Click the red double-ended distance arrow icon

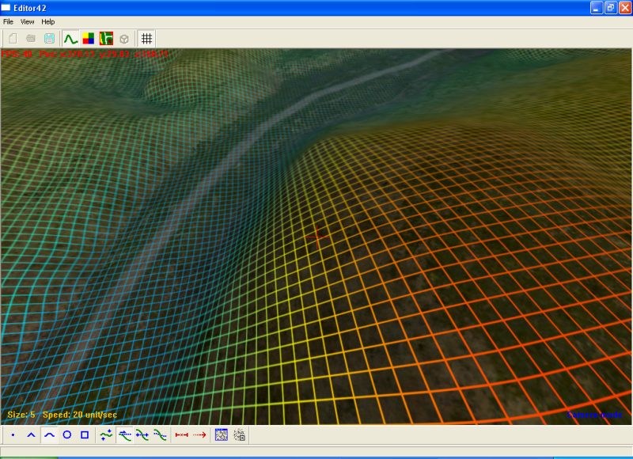(x=181, y=434)
